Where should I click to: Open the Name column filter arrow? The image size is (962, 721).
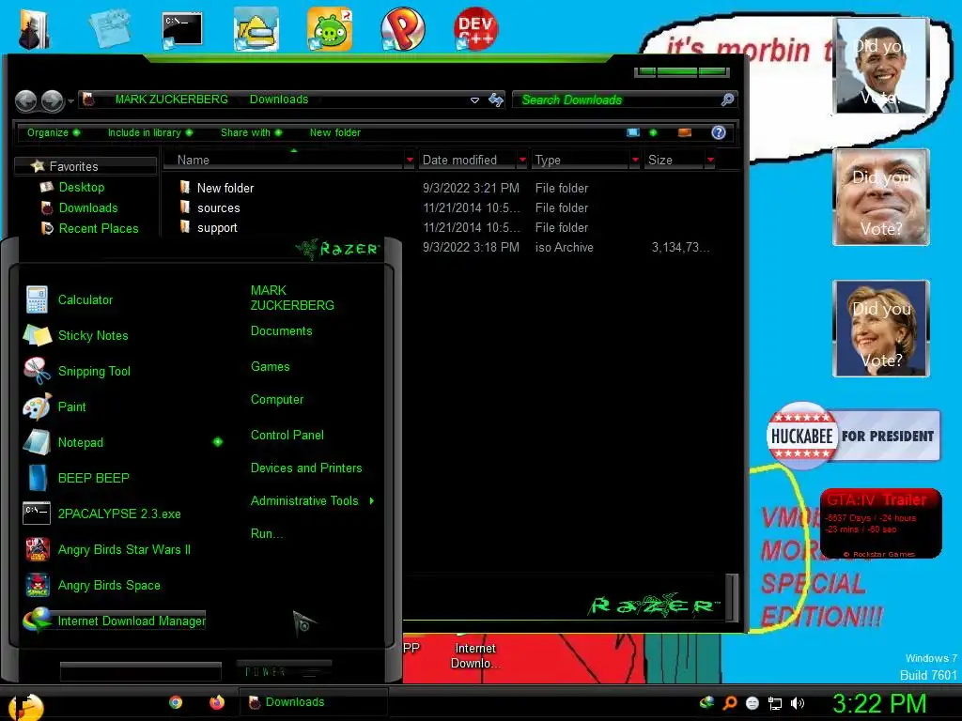click(410, 160)
